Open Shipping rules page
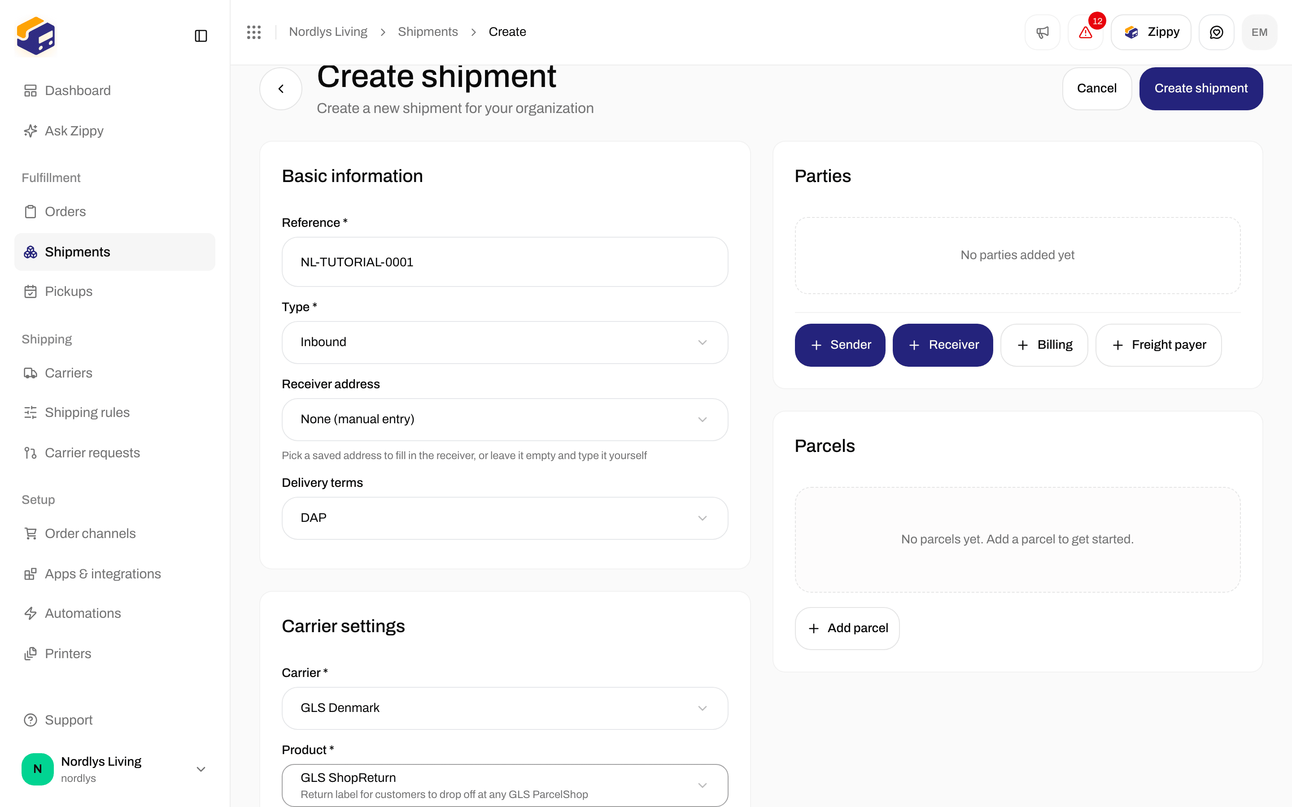This screenshot has height=807, width=1292. (x=115, y=412)
